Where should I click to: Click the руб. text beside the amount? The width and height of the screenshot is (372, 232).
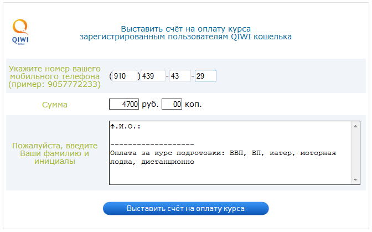pos(149,104)
